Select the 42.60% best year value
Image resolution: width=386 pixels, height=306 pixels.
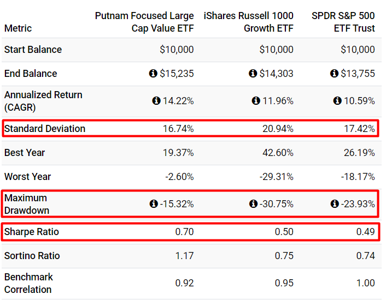click(278, 153)
